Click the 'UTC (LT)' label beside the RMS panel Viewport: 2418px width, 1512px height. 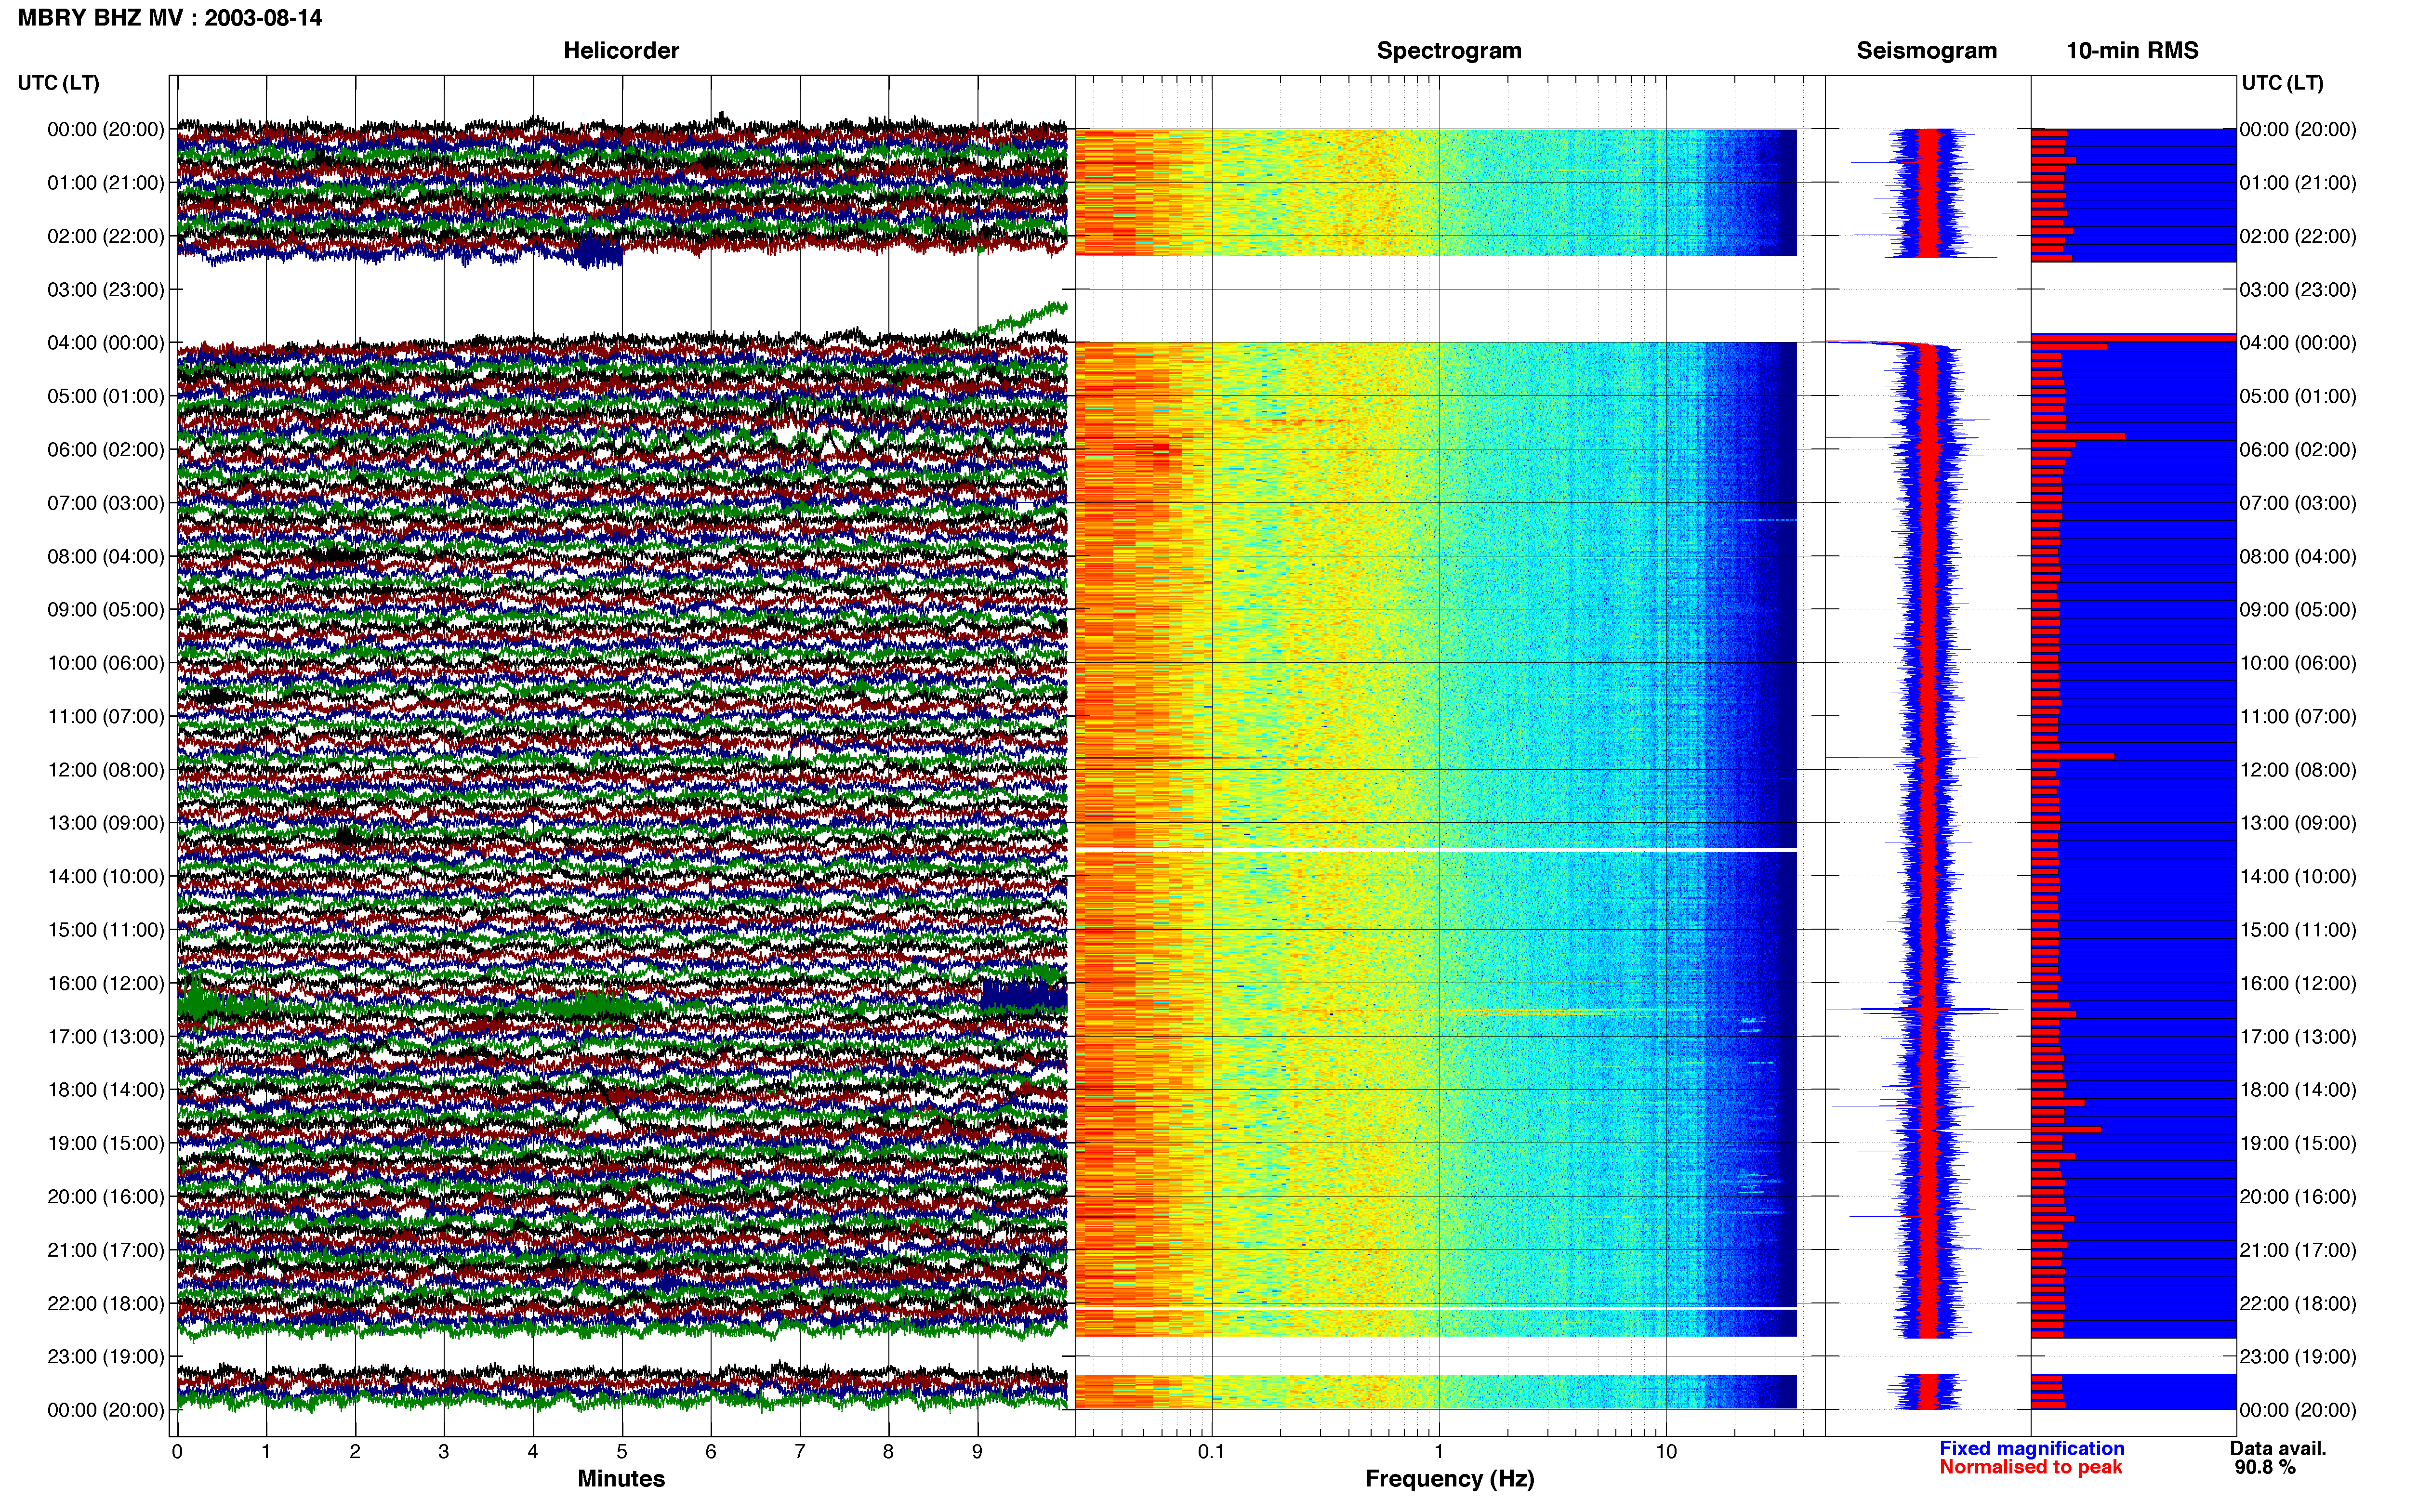[x=2282, y=83]
